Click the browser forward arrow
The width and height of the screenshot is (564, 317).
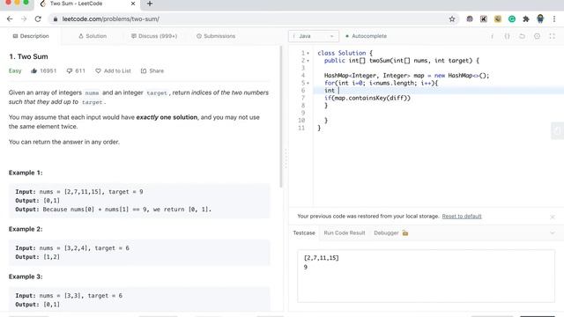pyautogui.click(x=24, y=19)
